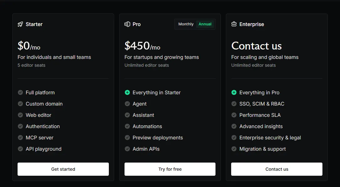
Task: Click the 'Web editor' feature text
Action: pyautogui.click(x=38, y=115)
